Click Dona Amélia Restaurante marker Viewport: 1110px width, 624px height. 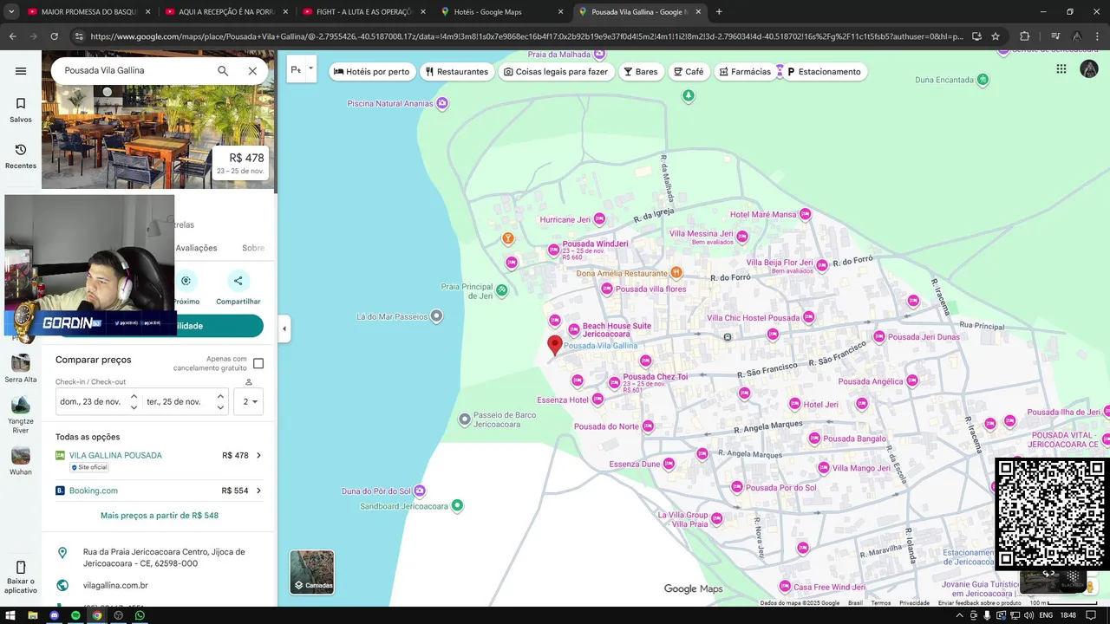pyautogui.click(x=676, y=273)
